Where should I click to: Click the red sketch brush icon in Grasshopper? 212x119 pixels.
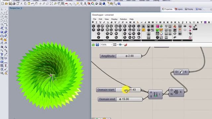tap(126, 45)
